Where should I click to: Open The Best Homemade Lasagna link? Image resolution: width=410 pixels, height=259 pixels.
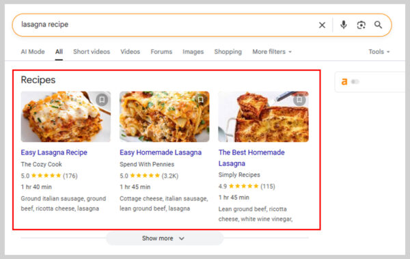click(251, 158)
